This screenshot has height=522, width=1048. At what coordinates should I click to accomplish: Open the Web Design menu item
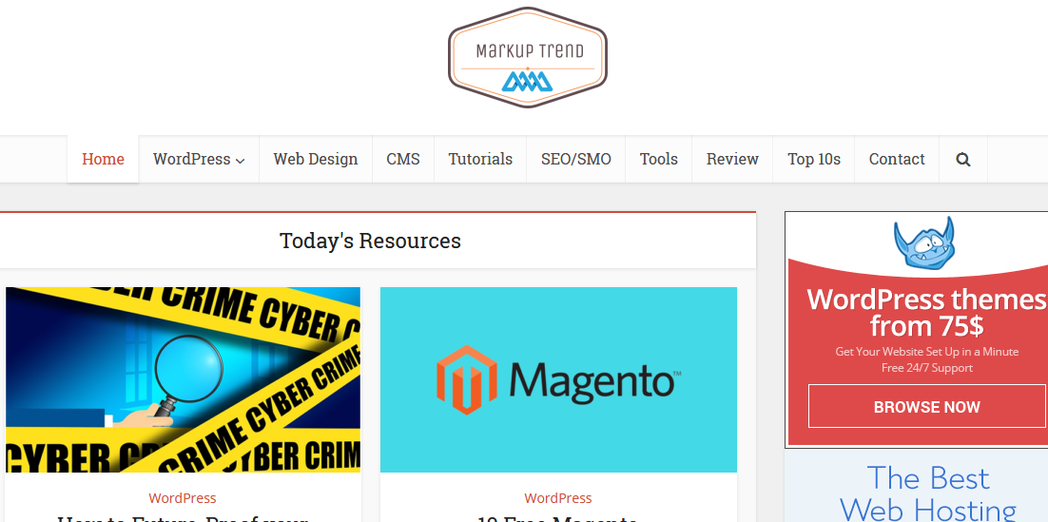tap(316, 159)
